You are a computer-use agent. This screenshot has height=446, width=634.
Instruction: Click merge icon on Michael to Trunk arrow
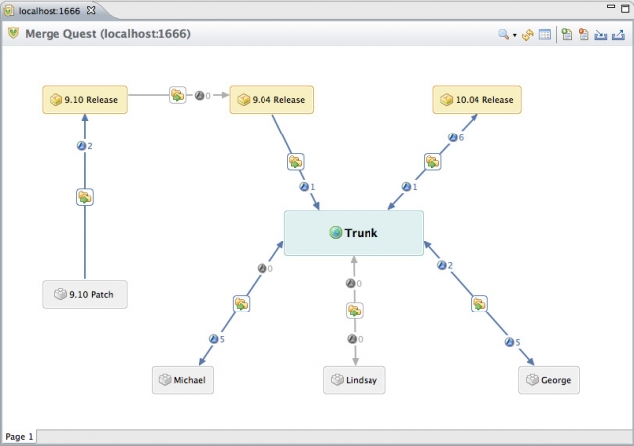pos(241,304)
